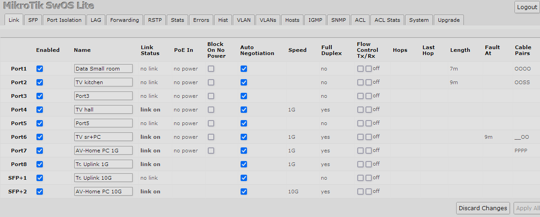The image size is (540, 217).
Task: Check Block On No Power for Port2
Action: click(x=211, y=82)
